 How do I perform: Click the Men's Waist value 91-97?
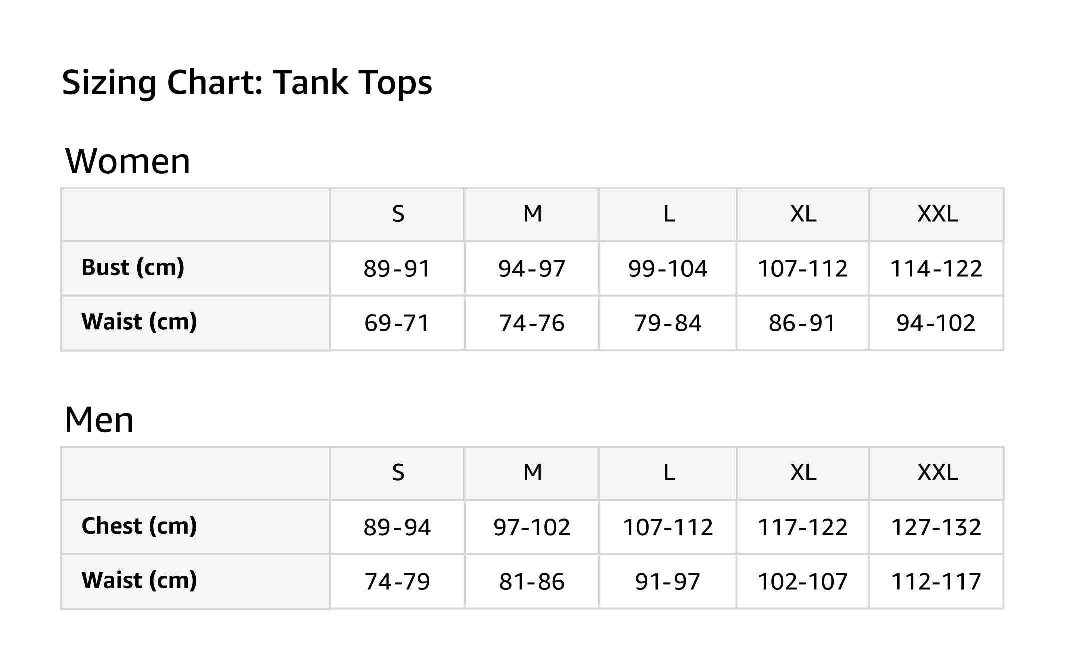(668, 582)
